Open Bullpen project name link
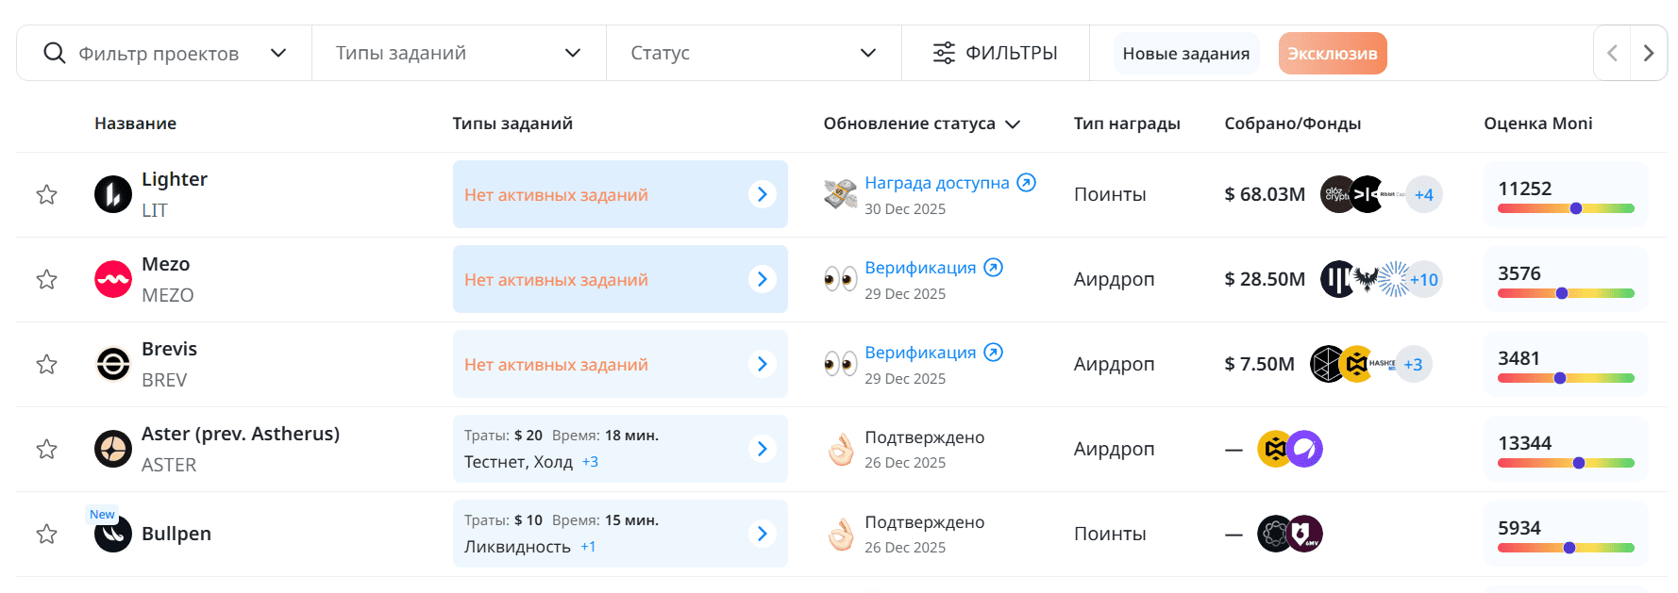 click(176, 534)
